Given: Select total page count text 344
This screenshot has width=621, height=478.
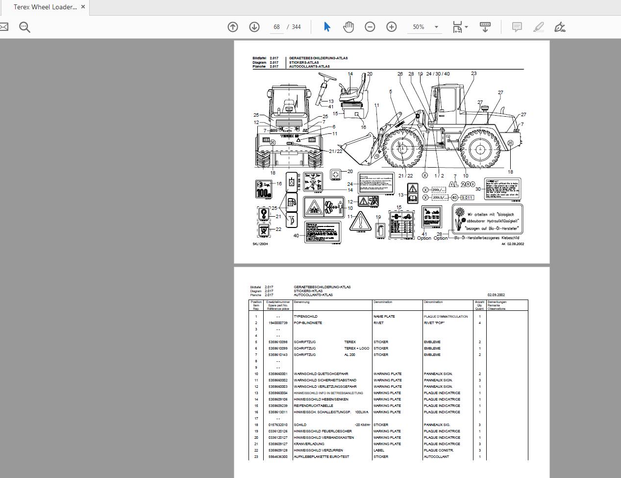Looking at the screenshot, I should [296, 27].
